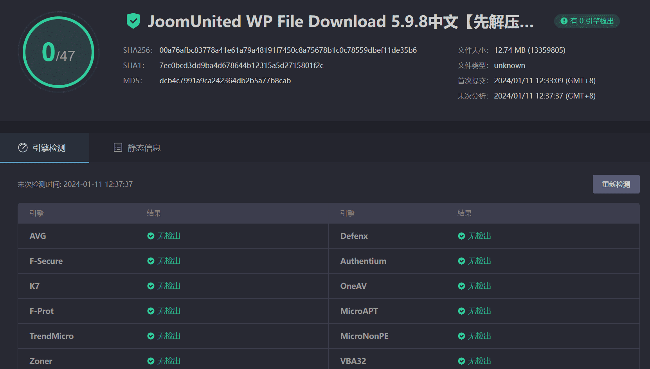The width and height of the screenshot is (650, 369).
Task: Click the green check icon in OneAV row
Action: [x=461, y=286]
